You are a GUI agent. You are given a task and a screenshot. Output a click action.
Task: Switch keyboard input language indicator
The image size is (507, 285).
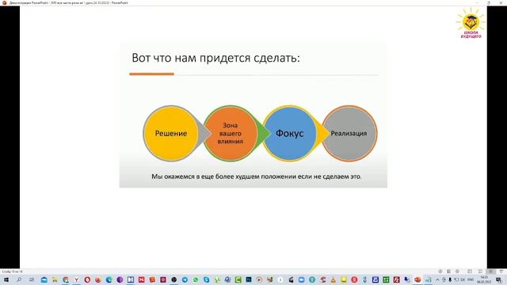click(x=471, y=279)
